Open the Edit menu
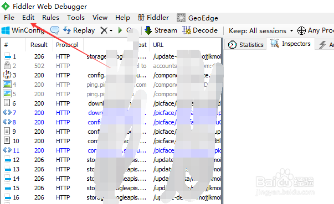334x204 pixels. click(x=28, y=18)
